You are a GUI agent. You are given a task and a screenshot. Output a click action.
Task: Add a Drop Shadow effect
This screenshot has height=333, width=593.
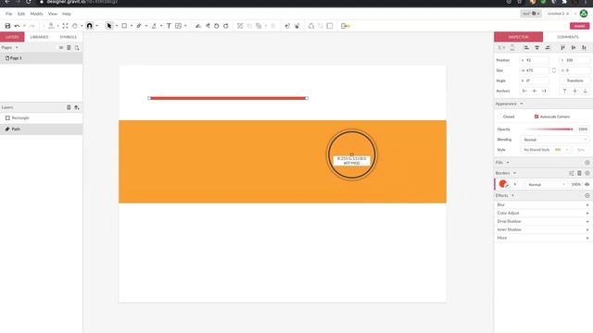(587, 222)
